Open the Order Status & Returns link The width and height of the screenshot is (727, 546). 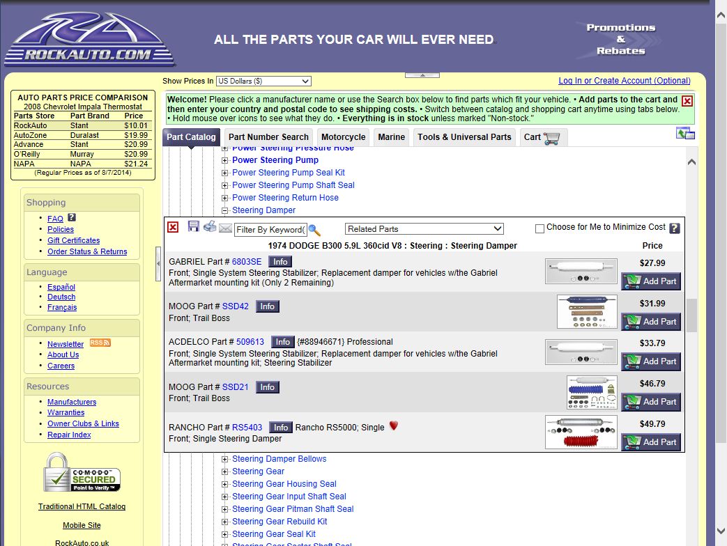[x=87, y=251]
